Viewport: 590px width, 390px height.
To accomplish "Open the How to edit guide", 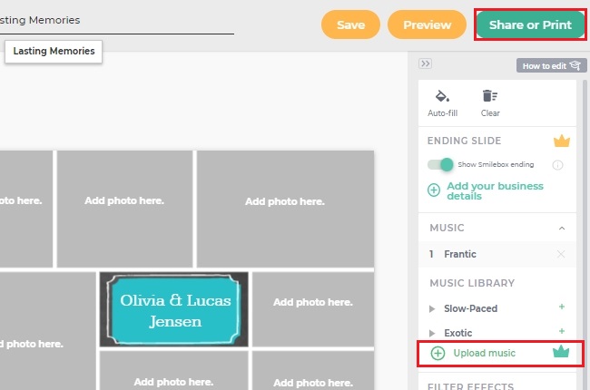I will tap(548, 65).
